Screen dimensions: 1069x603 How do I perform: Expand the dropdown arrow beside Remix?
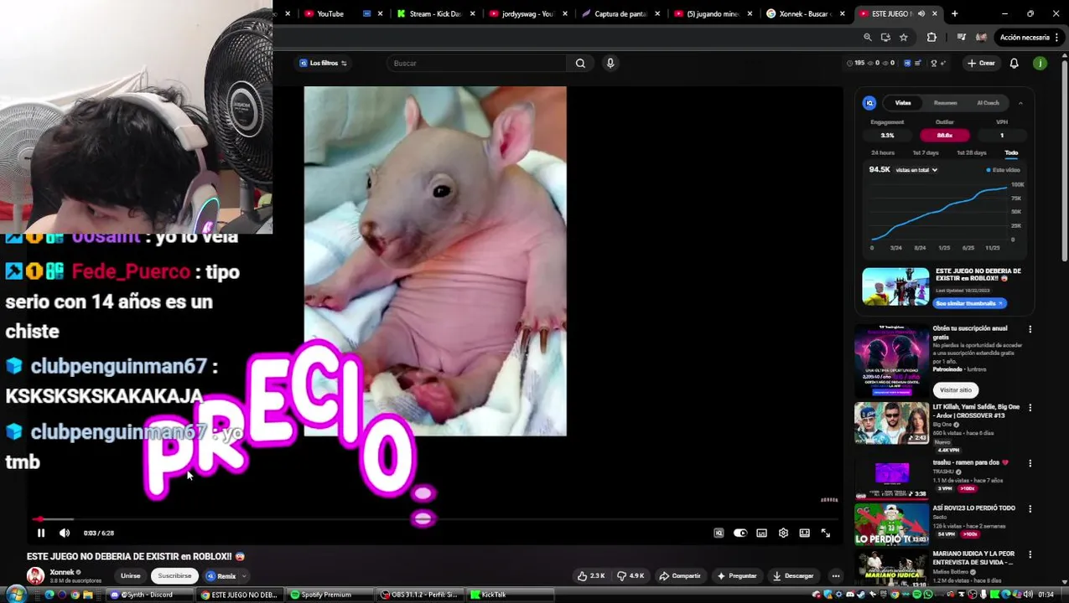point(244,576)
